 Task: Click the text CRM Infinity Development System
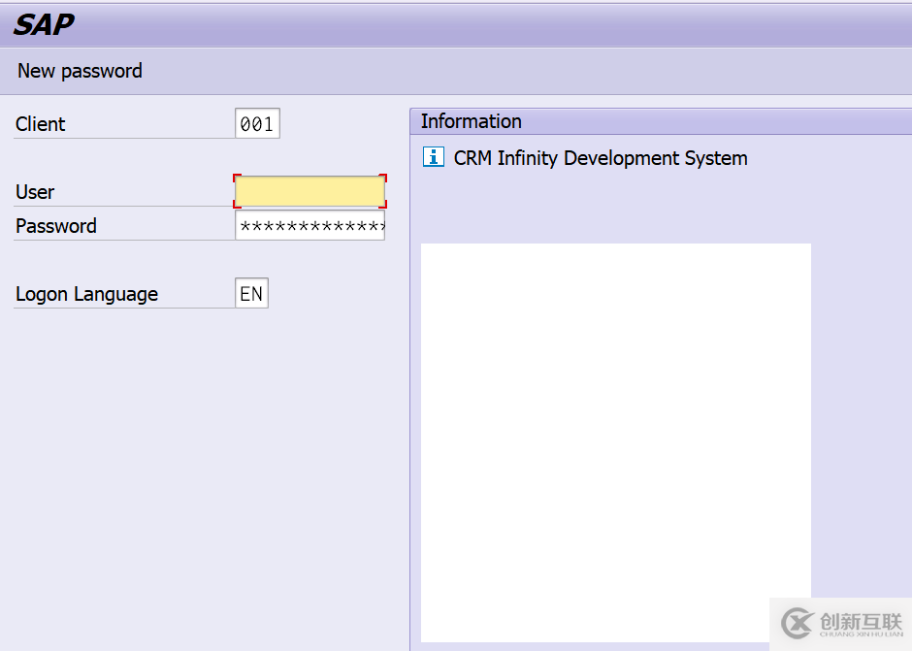(601, 158)
